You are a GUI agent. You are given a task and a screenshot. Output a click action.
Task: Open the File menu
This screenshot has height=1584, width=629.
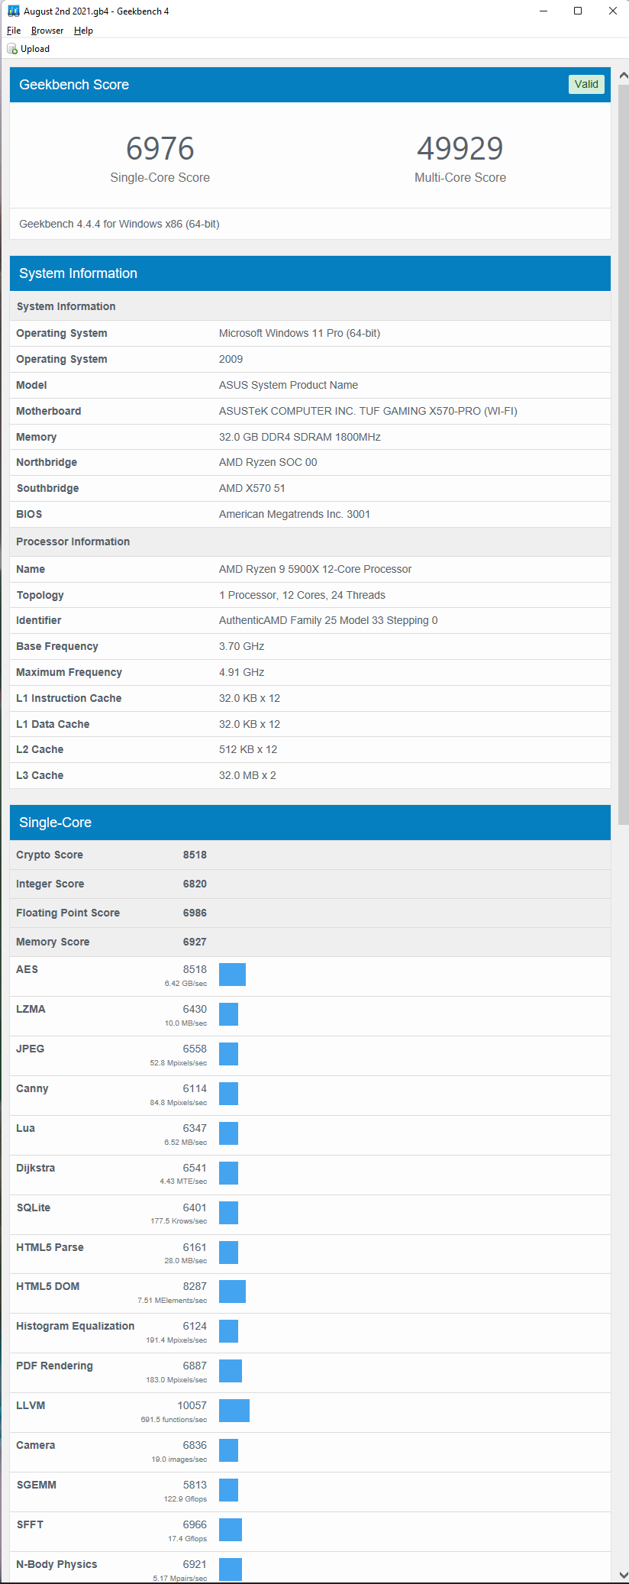point(14,31)
